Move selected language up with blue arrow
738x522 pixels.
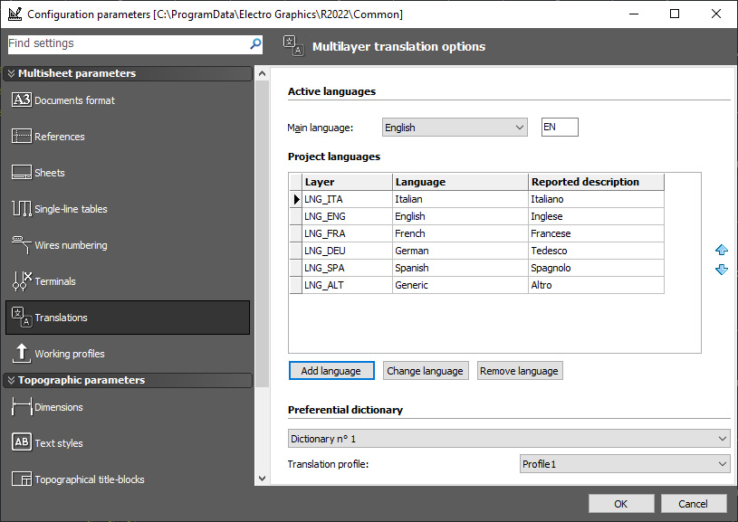click(722, 250)
